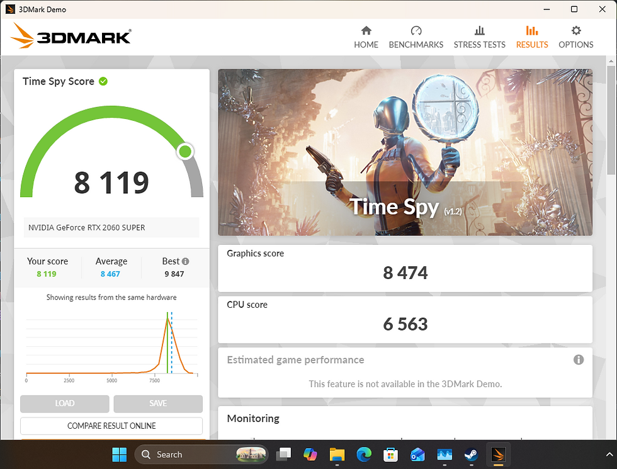This screenshot has width=617, height=469.
Task: Click the Graphics score value 8 474
Action: 405,273
